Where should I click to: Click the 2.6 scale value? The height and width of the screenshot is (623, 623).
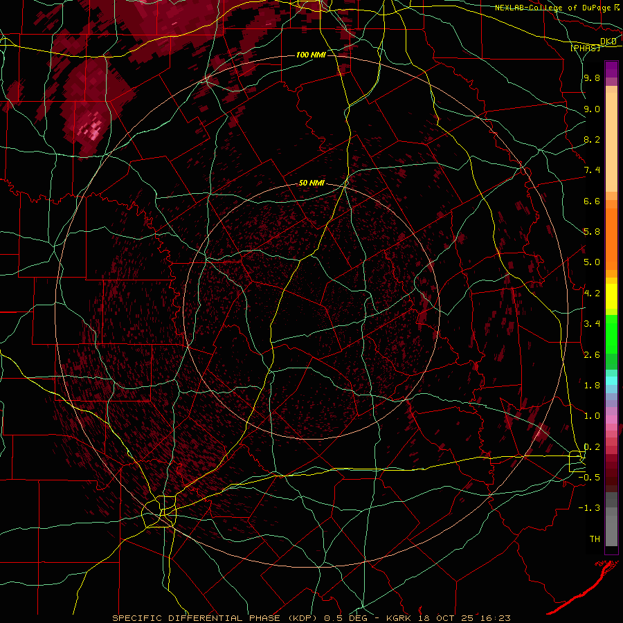click(x=592, y=354)
